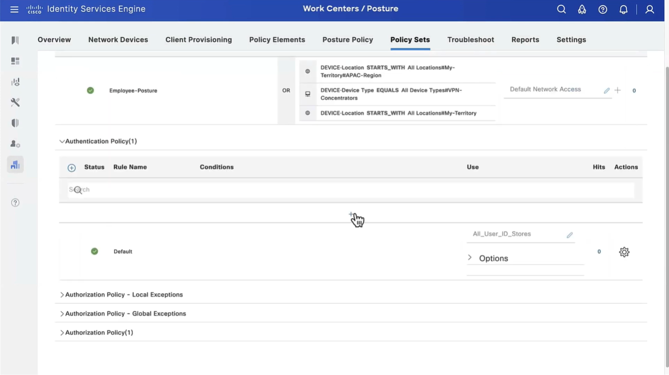This screenshot has height=375, width=669.
Task: Open the user profile icon
Action: coord(649,10)
